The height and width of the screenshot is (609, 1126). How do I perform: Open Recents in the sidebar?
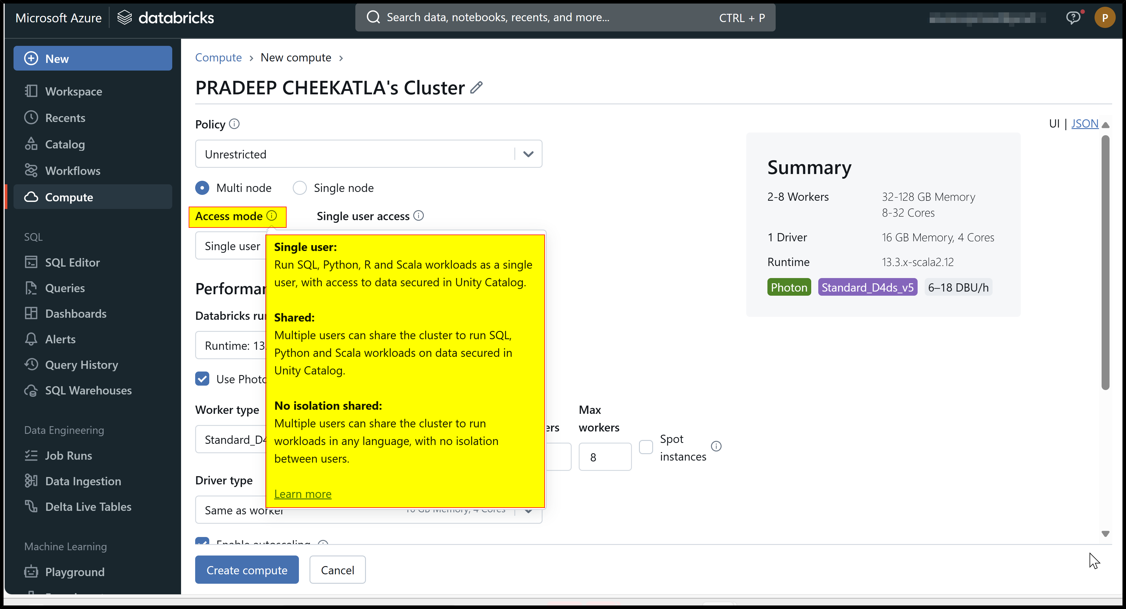(x=93, y=118)
